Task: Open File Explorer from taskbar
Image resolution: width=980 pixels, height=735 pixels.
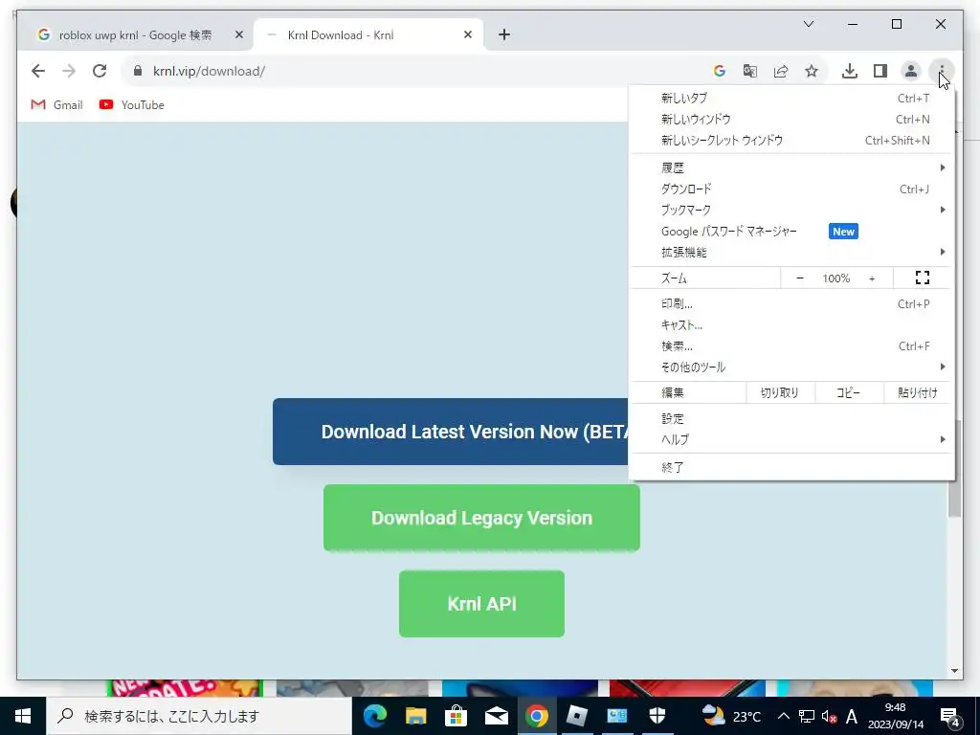Action: (415, 716)
